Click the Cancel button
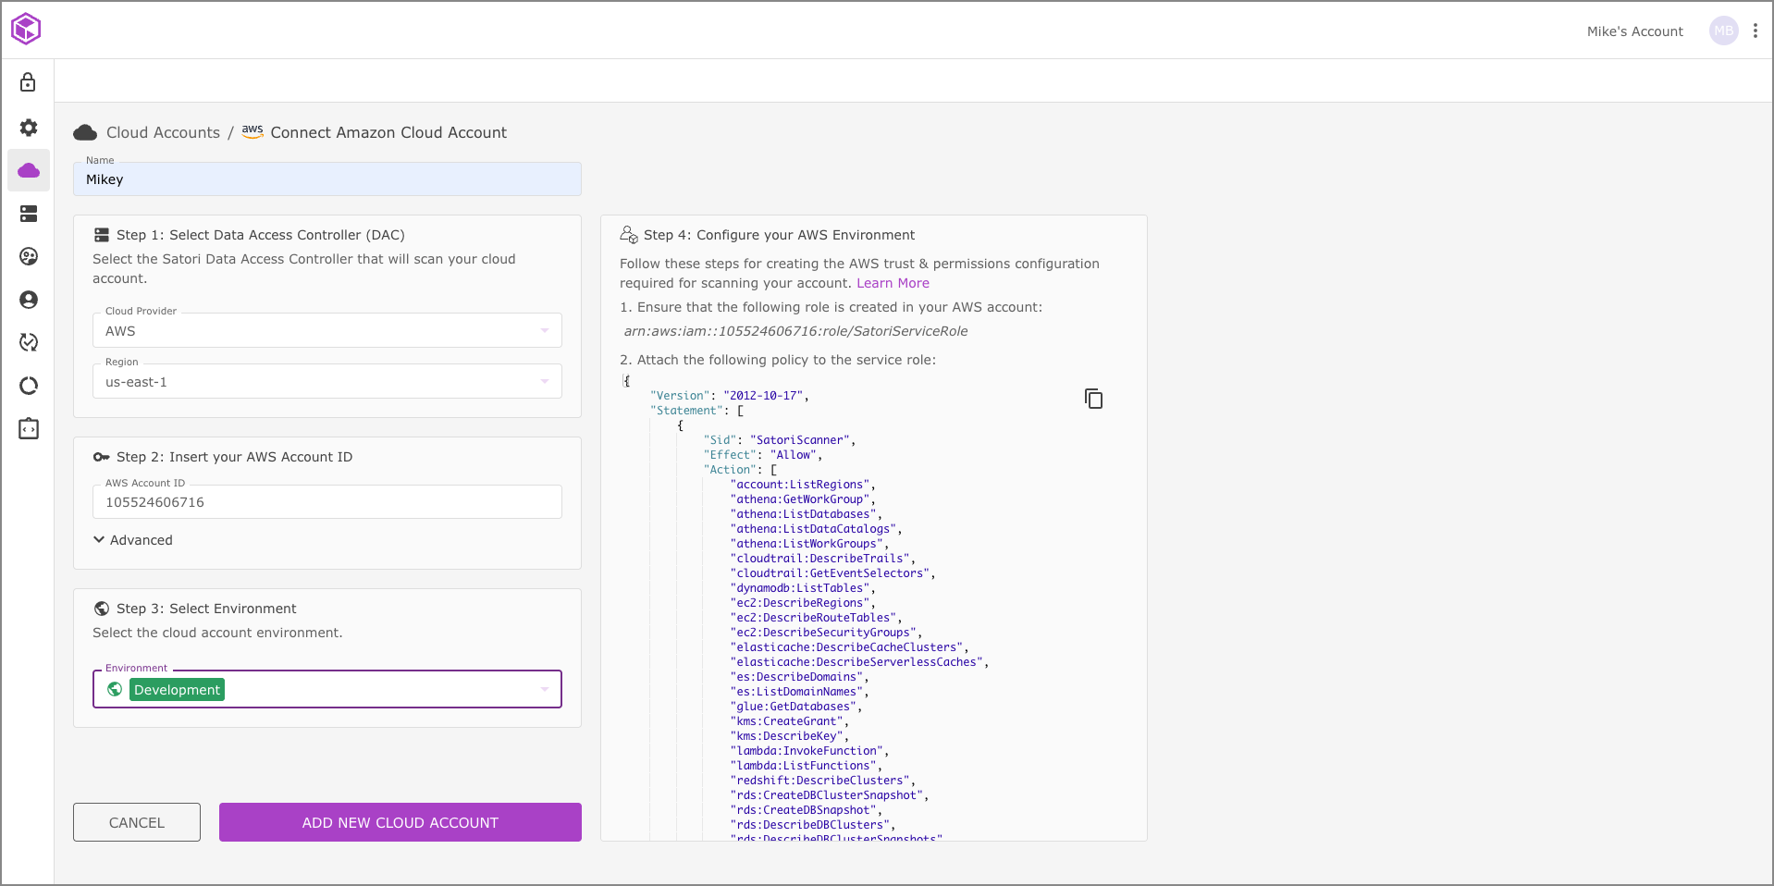 137,822
